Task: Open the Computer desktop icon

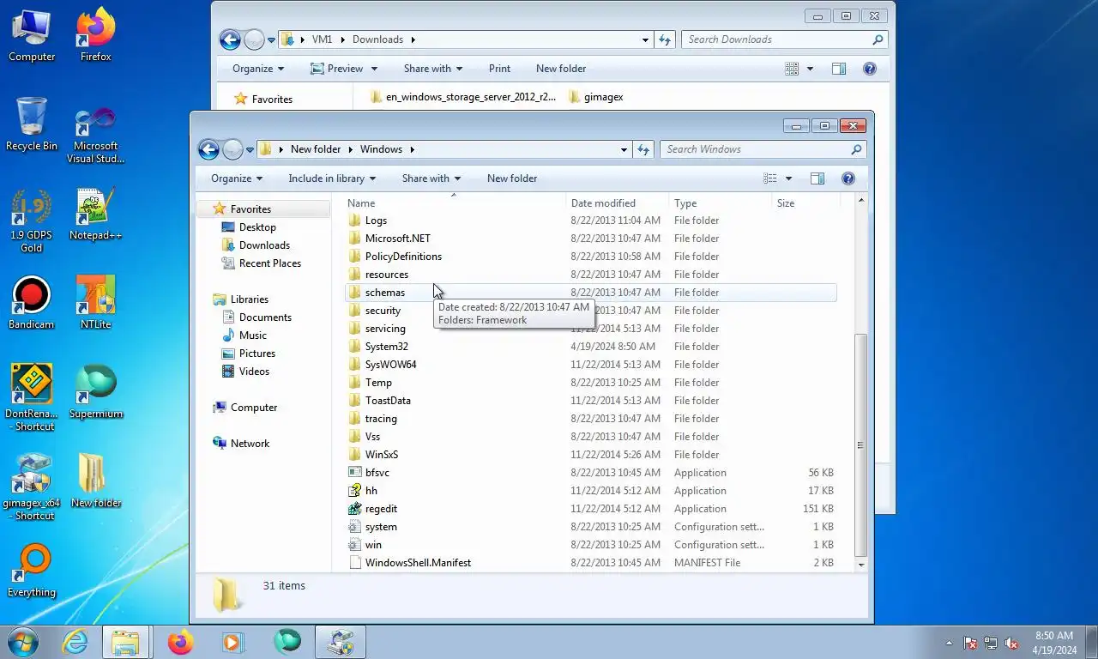Action: pyautogui.click(x=32, y=35)
